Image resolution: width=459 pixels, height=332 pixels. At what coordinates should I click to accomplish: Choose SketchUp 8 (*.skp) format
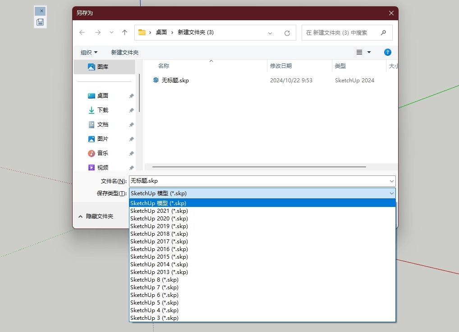click(154, 279)
